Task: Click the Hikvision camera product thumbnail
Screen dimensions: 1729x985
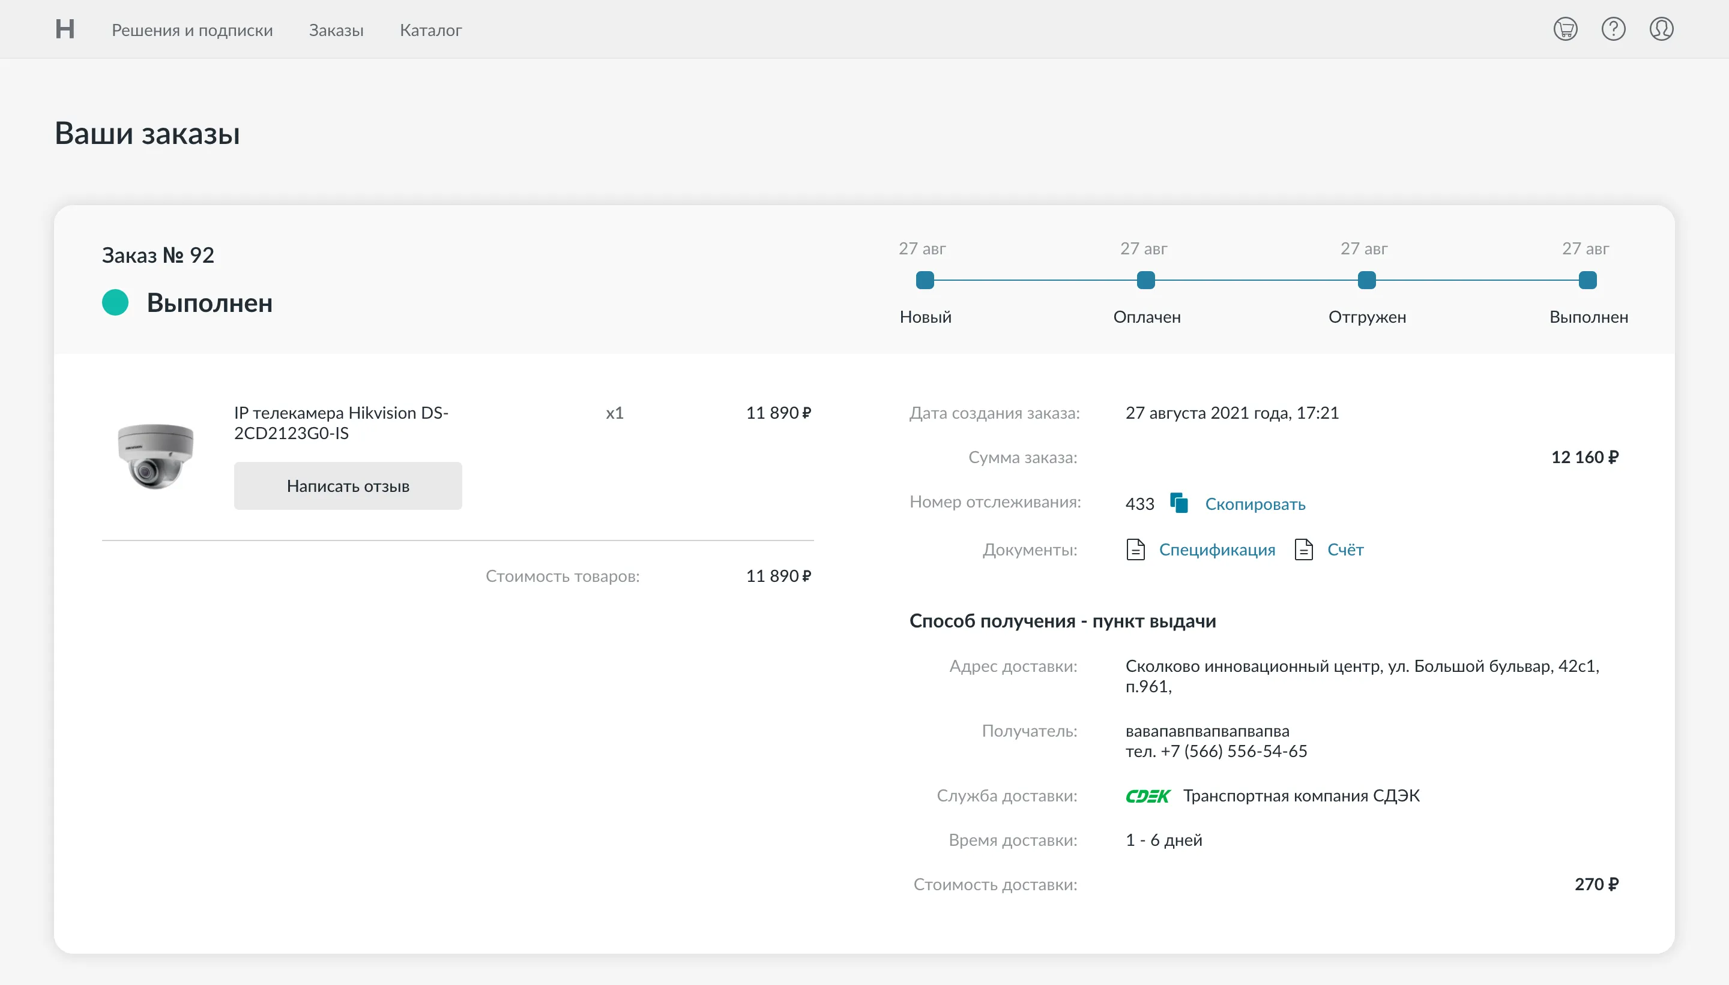Action: [155, 455]
